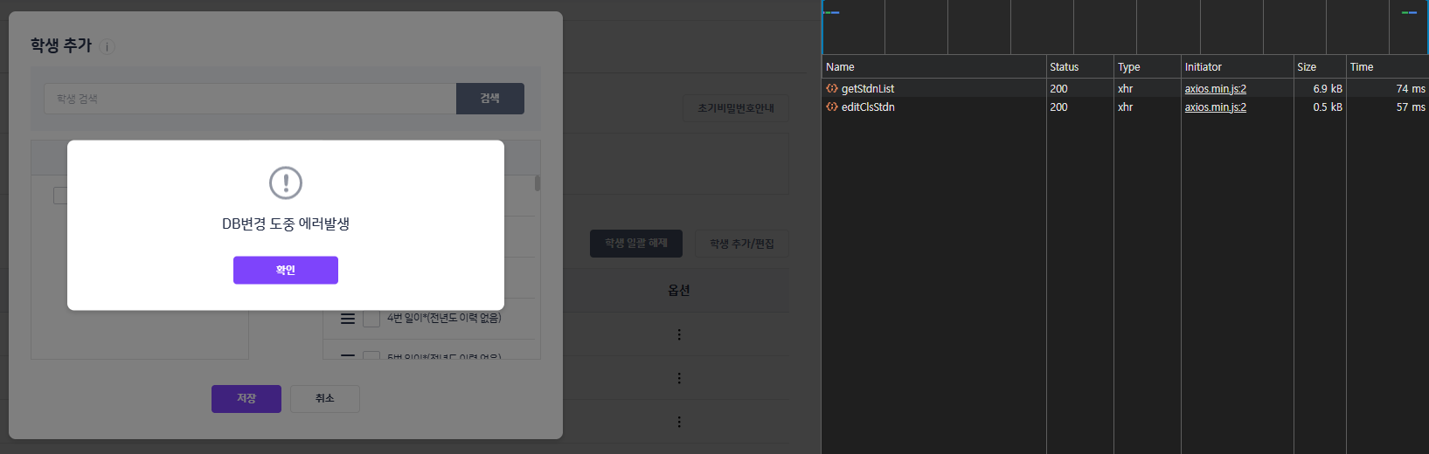Click the info icon next to 학생 추가

(x=107, y=47)
